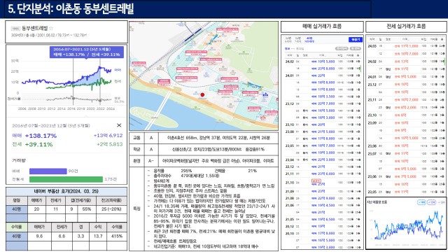Click the sort arrow in 전세 list header
This screenshot has width=448, height=252.
tap(442, 39)
